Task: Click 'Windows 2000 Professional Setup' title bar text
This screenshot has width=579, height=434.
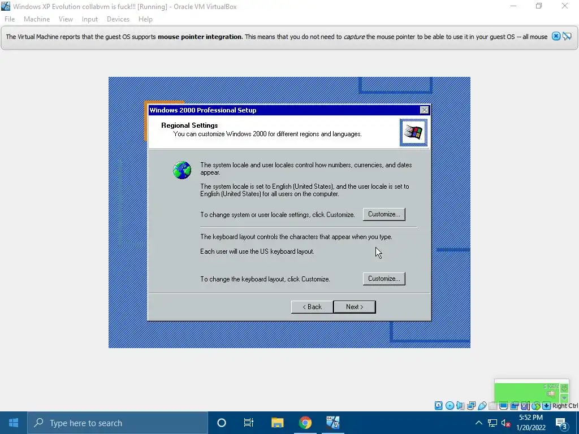Action: tap(203, 110)
